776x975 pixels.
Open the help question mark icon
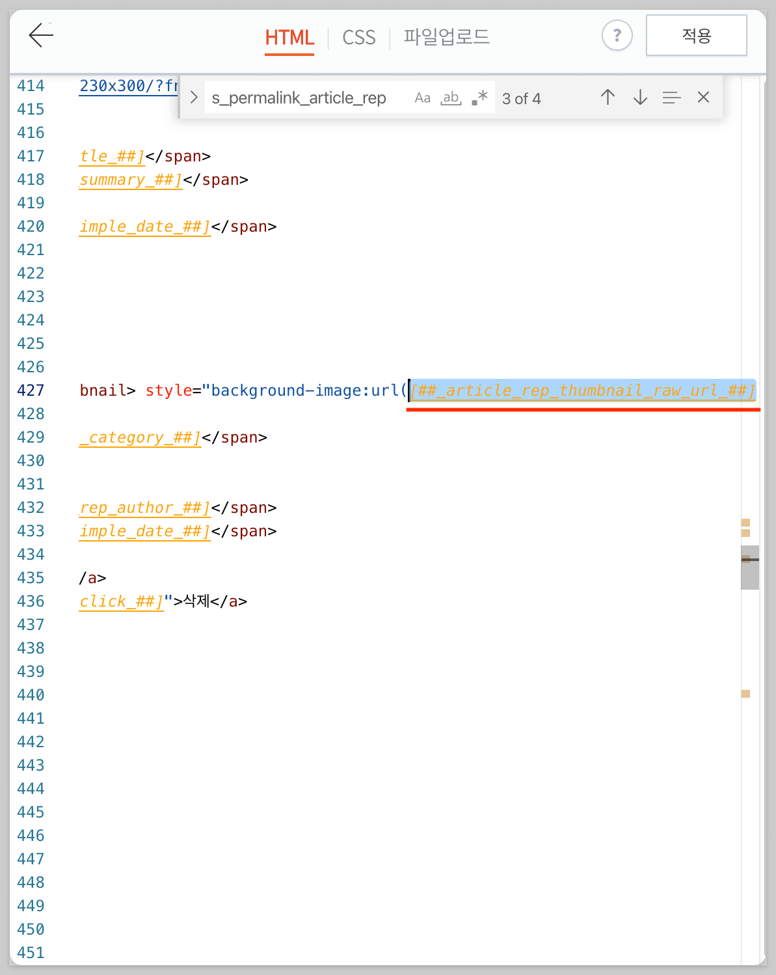coord(617,35)
